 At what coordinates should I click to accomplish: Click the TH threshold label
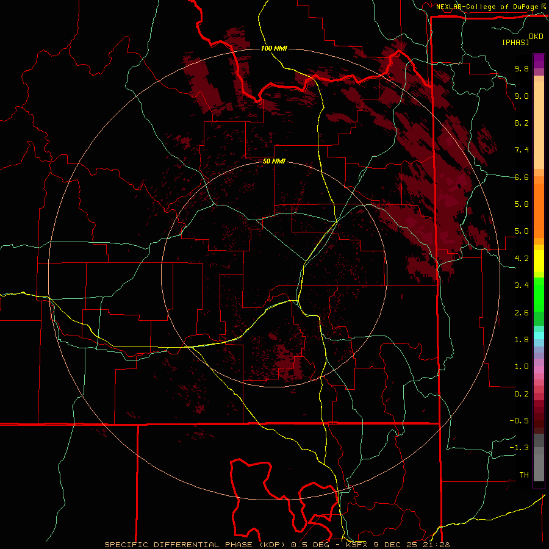click(524, 475)
